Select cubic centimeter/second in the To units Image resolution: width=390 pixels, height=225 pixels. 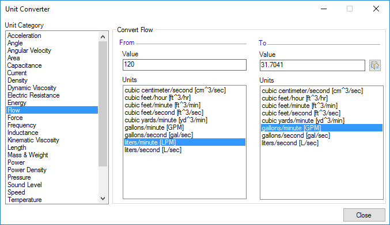click(x=312, y=91)
